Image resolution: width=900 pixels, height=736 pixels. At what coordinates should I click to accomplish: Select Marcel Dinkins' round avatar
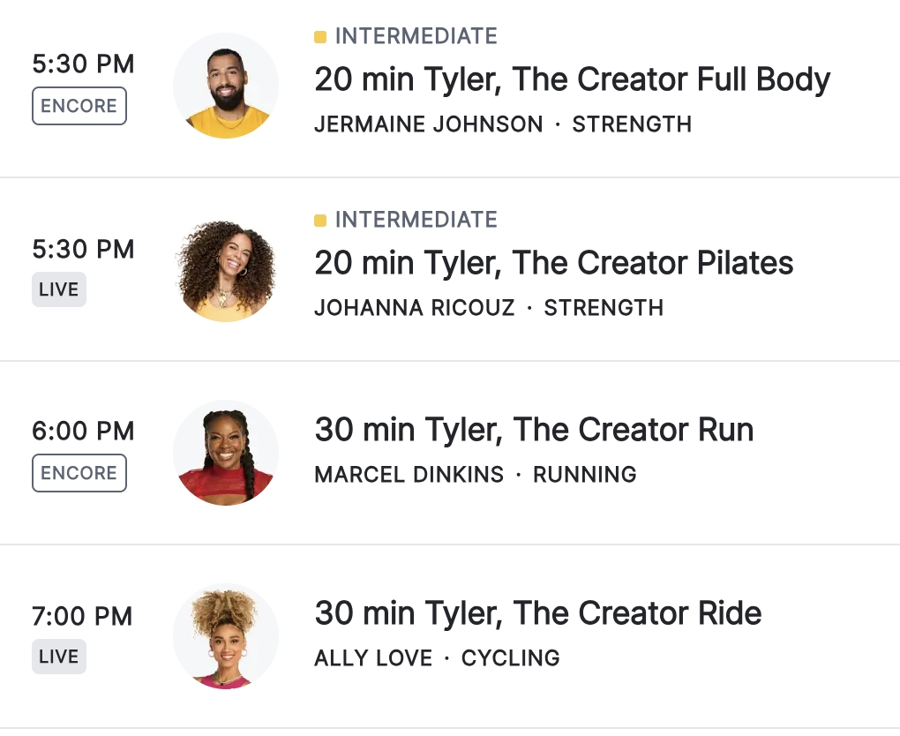coord(226,453)
